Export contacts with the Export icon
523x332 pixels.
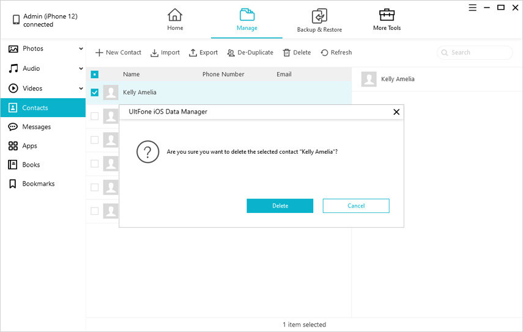click(x=193, y=53)
